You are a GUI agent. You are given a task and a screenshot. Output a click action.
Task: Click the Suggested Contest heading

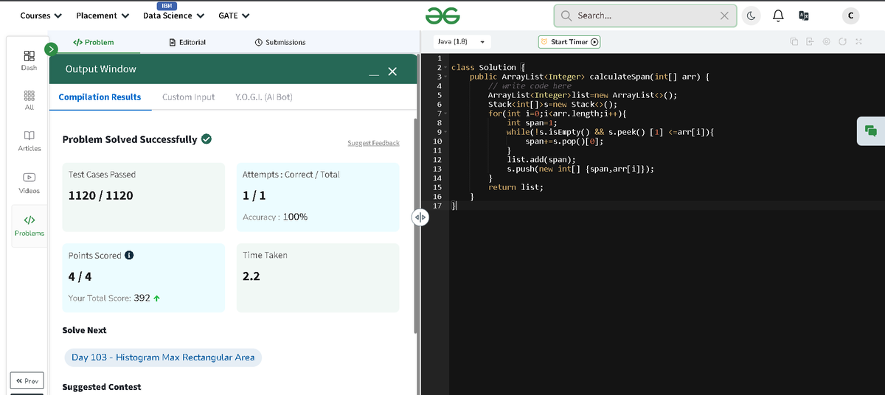point(102,387)
